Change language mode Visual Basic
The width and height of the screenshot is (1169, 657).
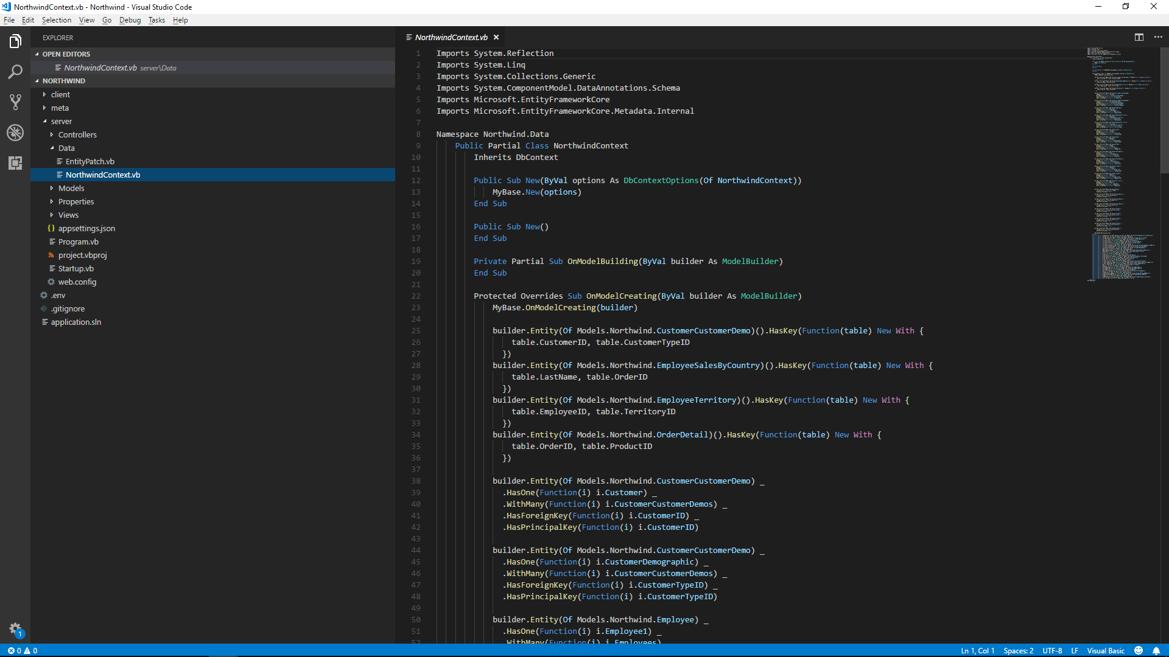[x=1106, y=650]
